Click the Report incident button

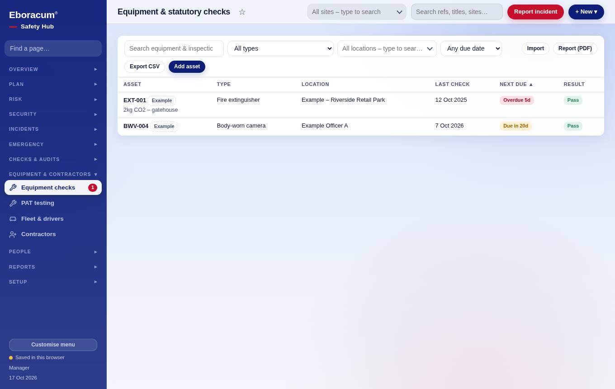coord(535,12)
